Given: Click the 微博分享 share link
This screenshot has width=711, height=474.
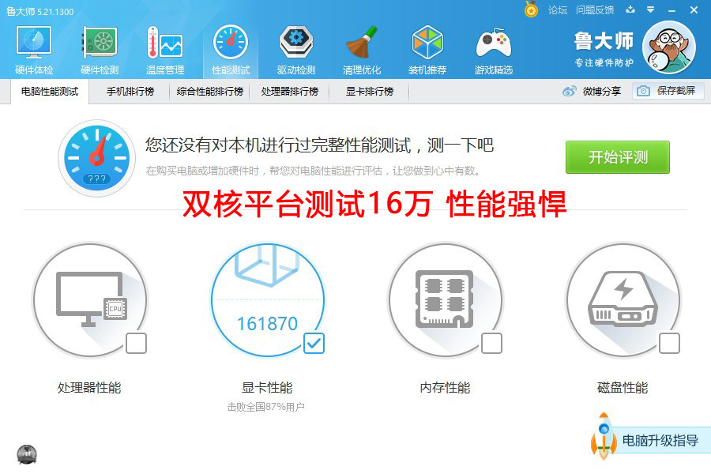Looking at the screenshot, I should [x=602, y=91].
